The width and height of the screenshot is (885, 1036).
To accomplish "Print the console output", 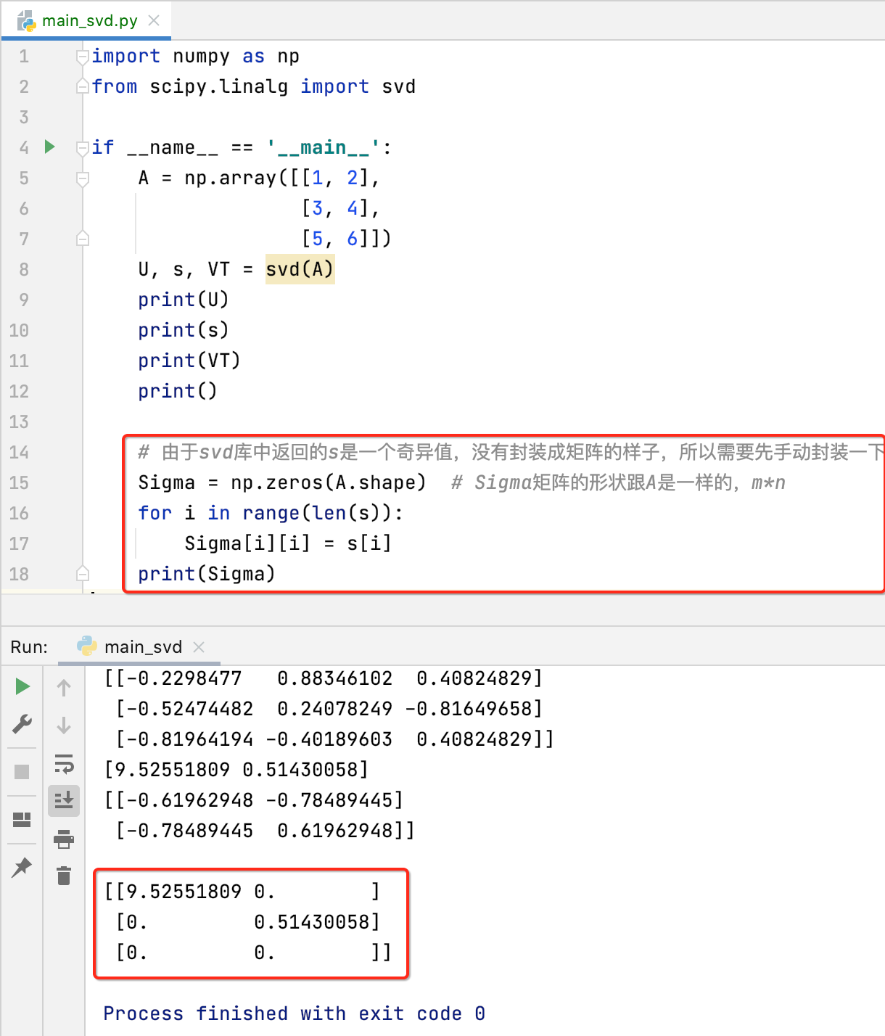I will [x=64, y=839].
